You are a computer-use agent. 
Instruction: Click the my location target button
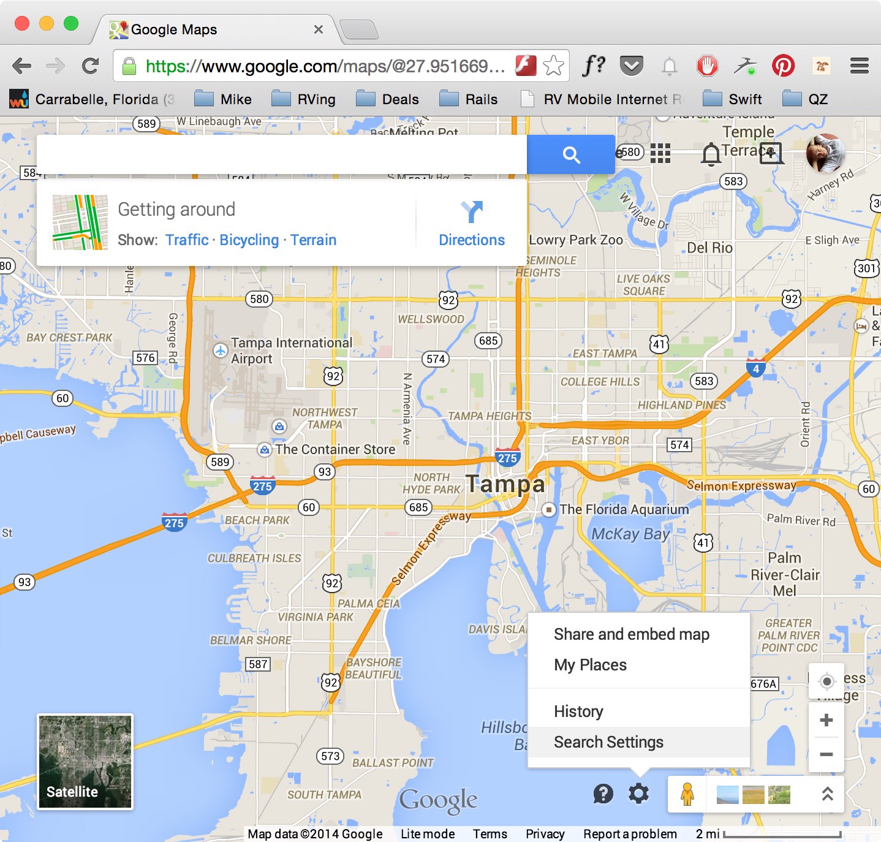click(x=826, y=681)
